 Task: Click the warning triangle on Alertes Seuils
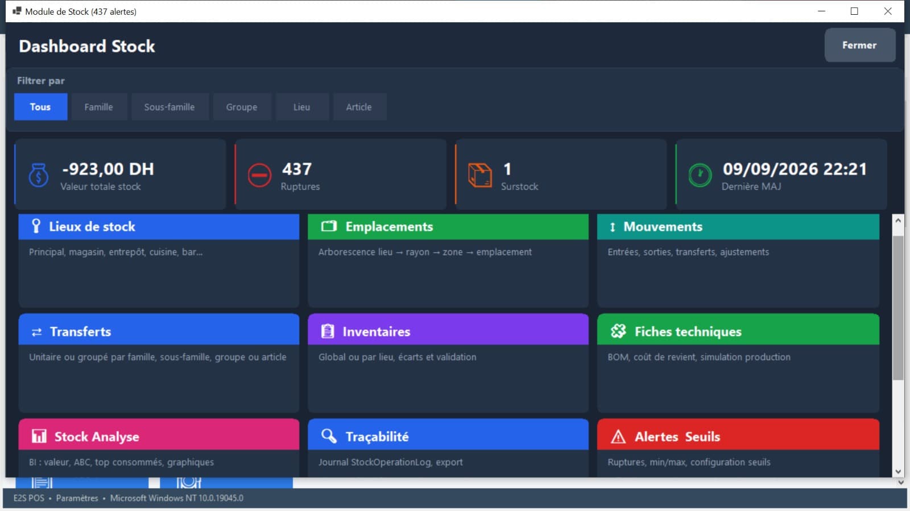[618, 437]
